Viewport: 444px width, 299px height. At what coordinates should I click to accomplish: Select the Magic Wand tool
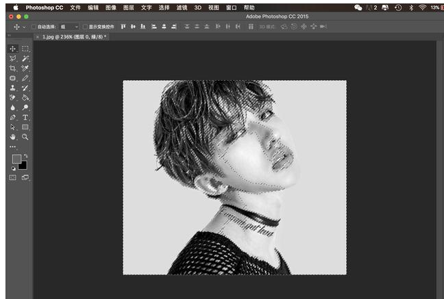point(25,59)
